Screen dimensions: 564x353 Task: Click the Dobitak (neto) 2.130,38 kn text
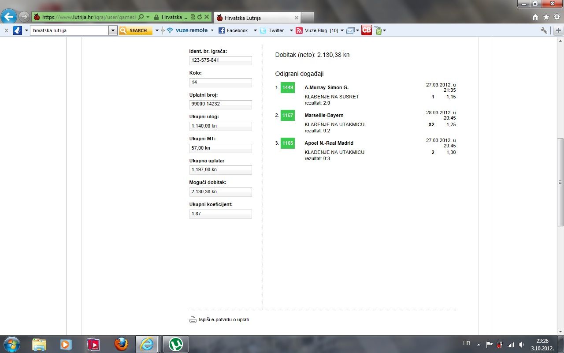click(x=312, y=55)
